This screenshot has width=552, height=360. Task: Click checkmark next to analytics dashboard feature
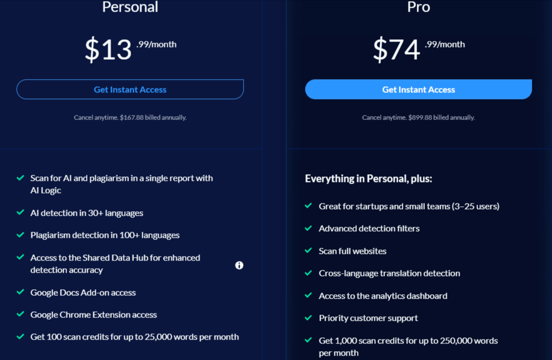click(x=309, y=295)
